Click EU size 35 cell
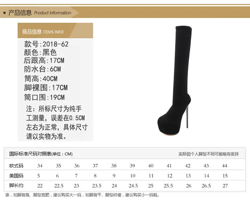The height and width of the screenshot is (201, 250). tap(58, 166)
